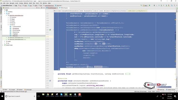The height and width of the screenshot is (100, 178).
Task: Open the VCS menu
Action: tap(41, 3)
